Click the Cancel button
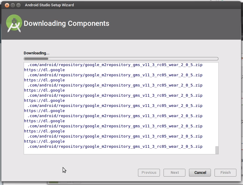 [199, 172]
